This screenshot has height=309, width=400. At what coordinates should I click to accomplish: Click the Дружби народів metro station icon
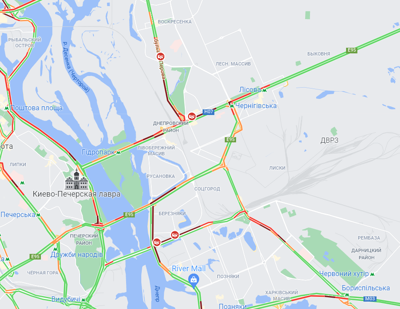tap(55, 249)
